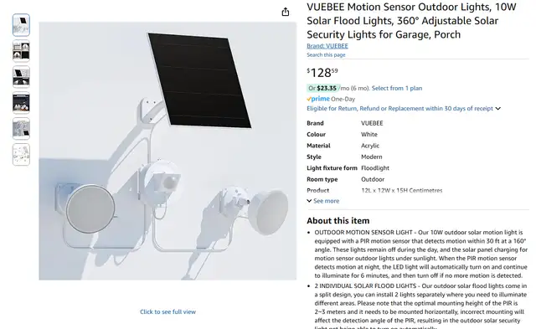Image resolution: width=536 pixels, height=329 pixels.
Task: Expand See more product details
Action: [x=323, y=201]
